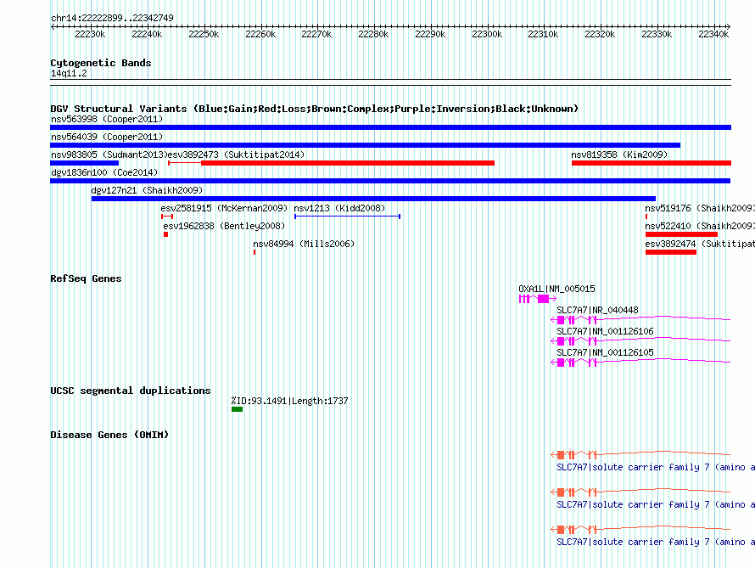The width and height of the screenshot is (755, 568).
Task: Click the DGV Structural Variants track title
Action: (x=314, y=109)
